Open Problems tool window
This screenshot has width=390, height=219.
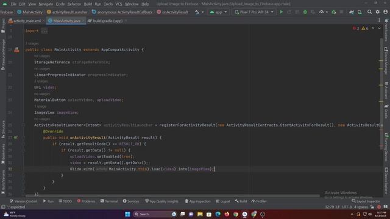click(x=86, y=201)
